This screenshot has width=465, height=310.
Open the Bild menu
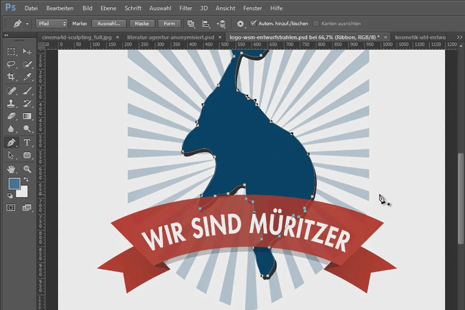coord(88,8)
